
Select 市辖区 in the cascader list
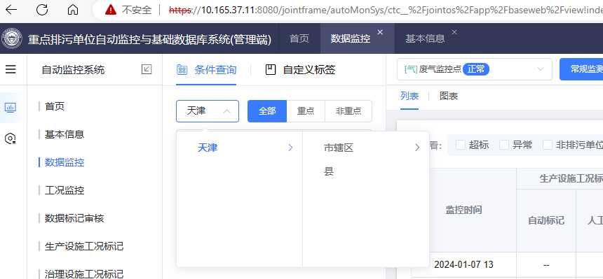pos(339,148)
